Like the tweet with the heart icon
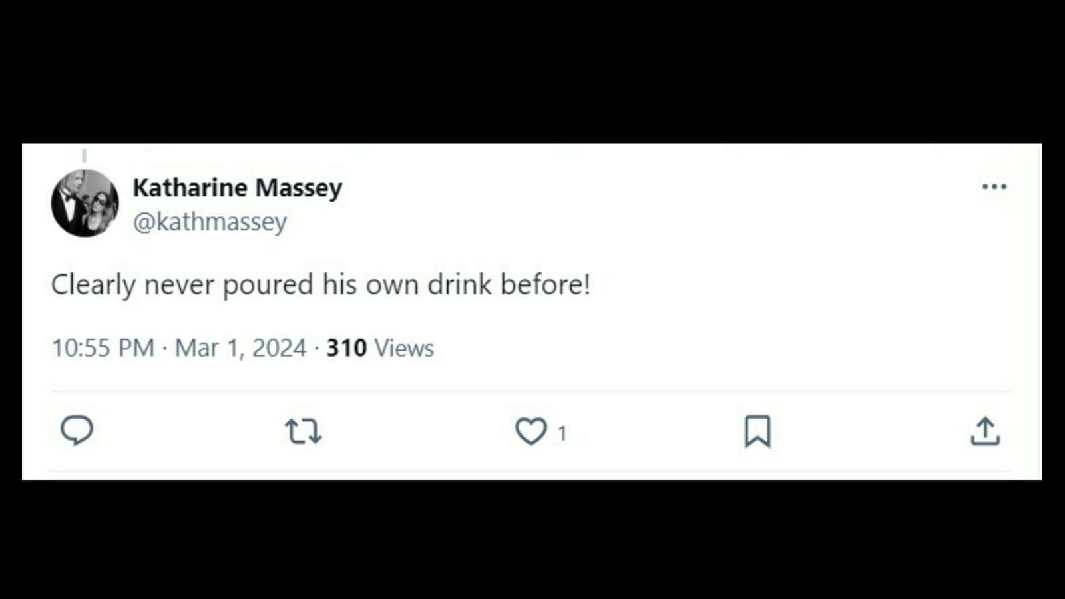1065x599 pixels. (x=531, y=431)
